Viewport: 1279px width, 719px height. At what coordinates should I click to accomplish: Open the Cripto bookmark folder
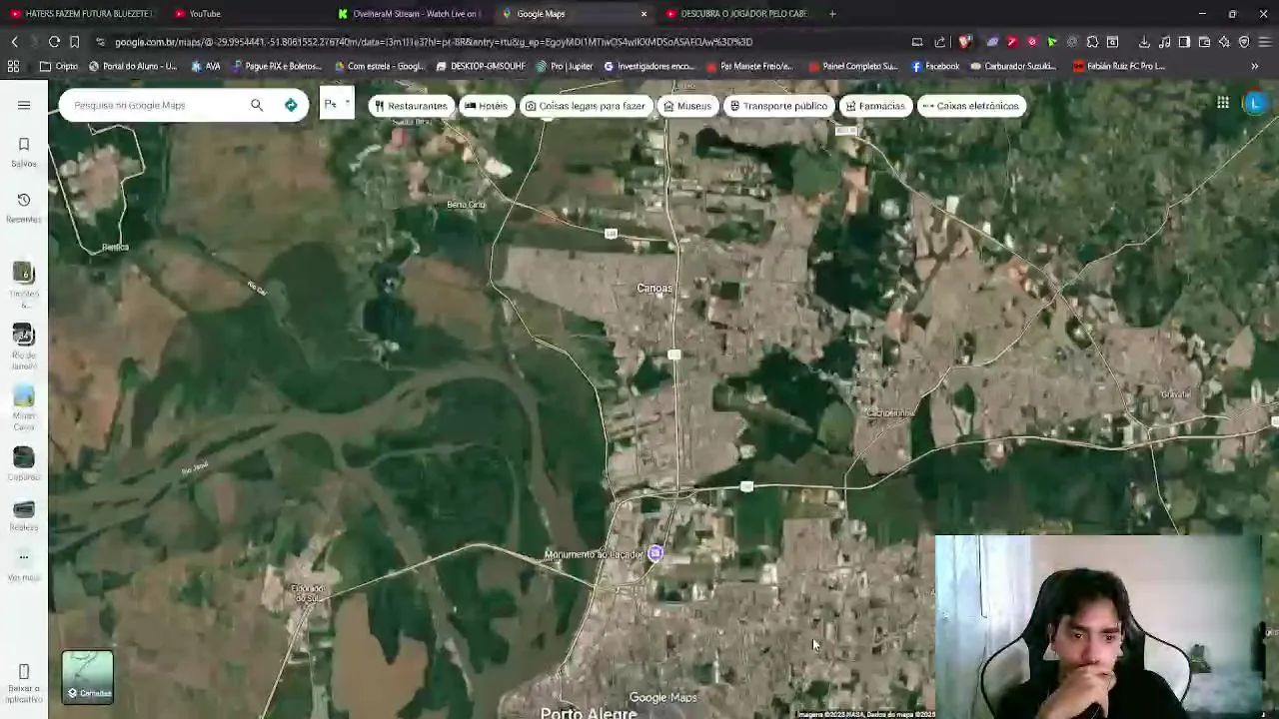tap(59, 66)
